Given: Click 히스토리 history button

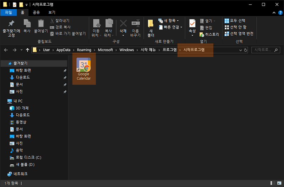Looking at the screenshot, I should click(x=209, y=34).
